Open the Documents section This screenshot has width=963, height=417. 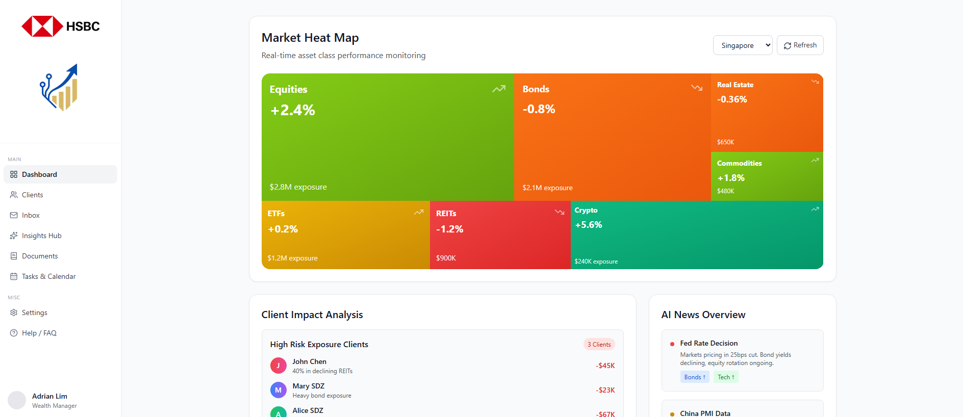point(60,256)
